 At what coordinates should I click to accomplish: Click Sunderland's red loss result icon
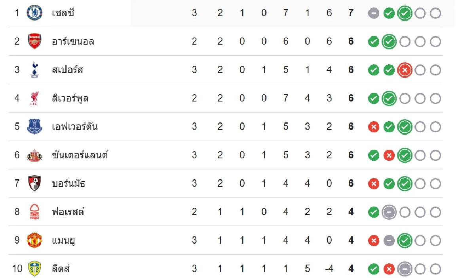(389, 156)
